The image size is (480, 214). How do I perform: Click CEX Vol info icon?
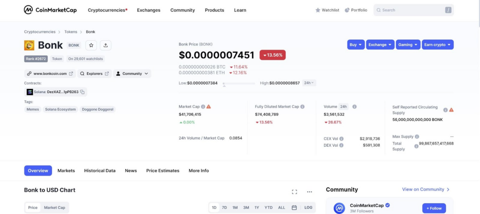click(x=341, y=139)
